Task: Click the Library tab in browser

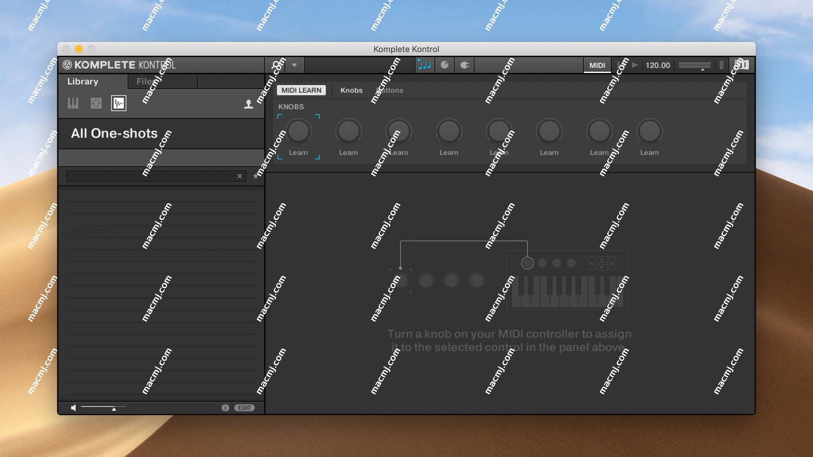Action: (83, 80)
